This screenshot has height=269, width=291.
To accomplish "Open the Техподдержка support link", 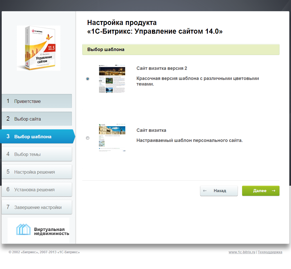I will (x=270, y=252).
